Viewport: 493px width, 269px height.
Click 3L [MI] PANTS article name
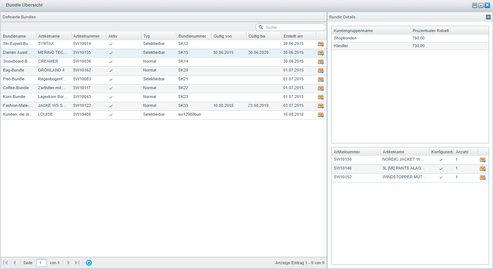[x=403, y=168]
